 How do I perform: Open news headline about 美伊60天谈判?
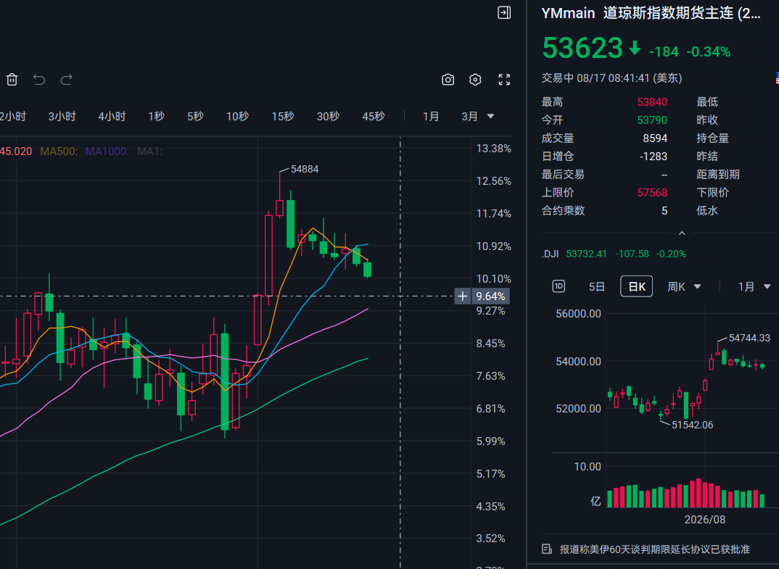[x=655, y=549]
